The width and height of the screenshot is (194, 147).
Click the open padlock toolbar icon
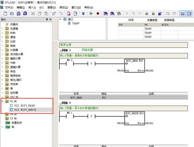pyautogui.click(x=153, y=13)
